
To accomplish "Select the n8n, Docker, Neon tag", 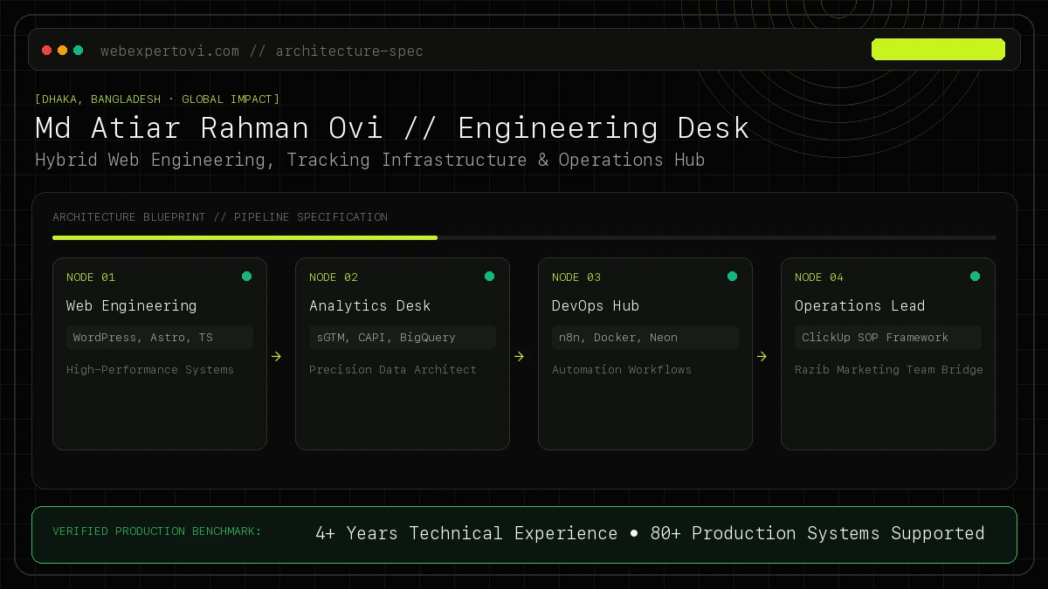I will click(x=645, y=338).
